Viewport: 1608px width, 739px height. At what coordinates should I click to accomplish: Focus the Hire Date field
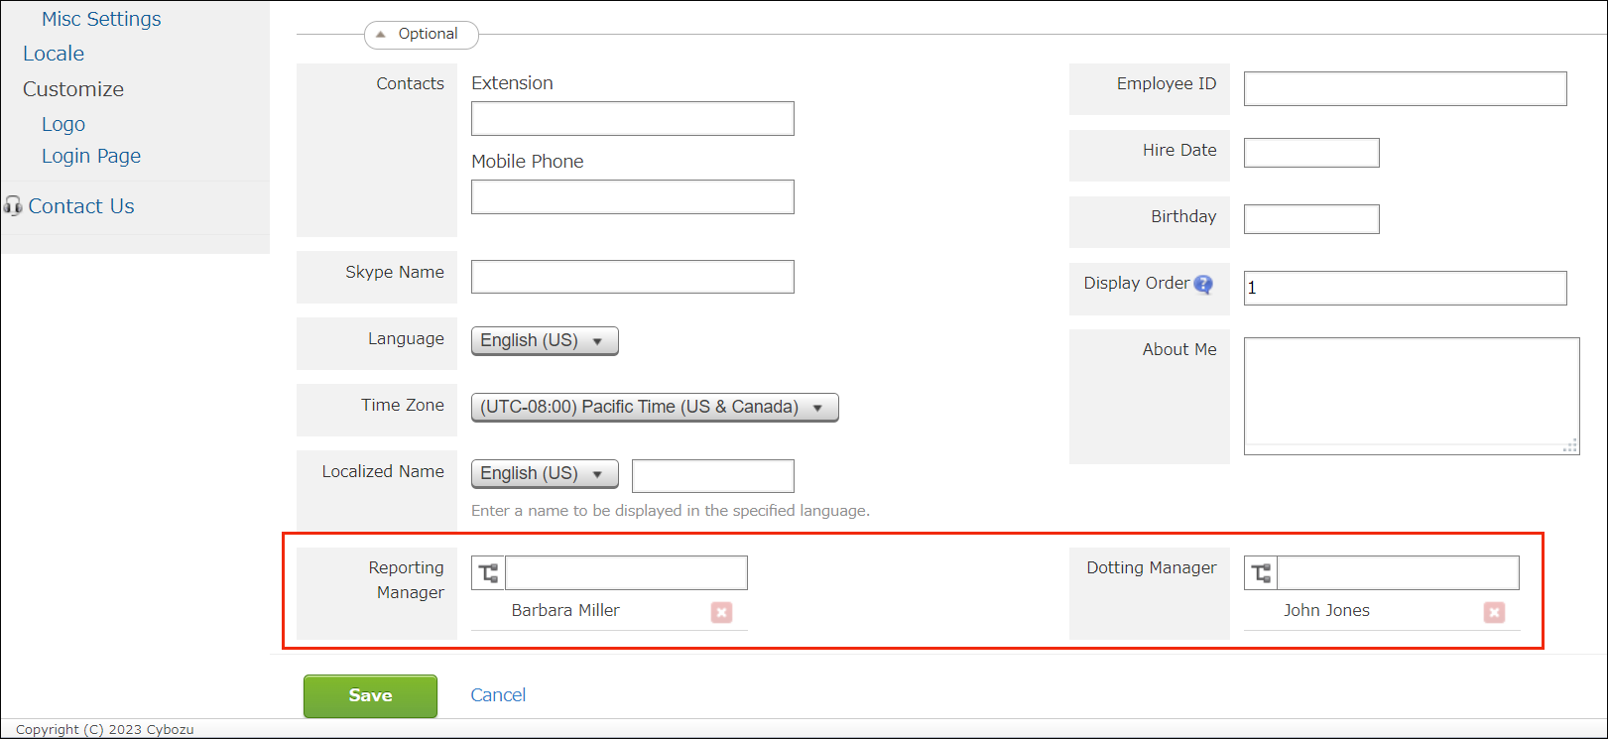pos(1311,153)
